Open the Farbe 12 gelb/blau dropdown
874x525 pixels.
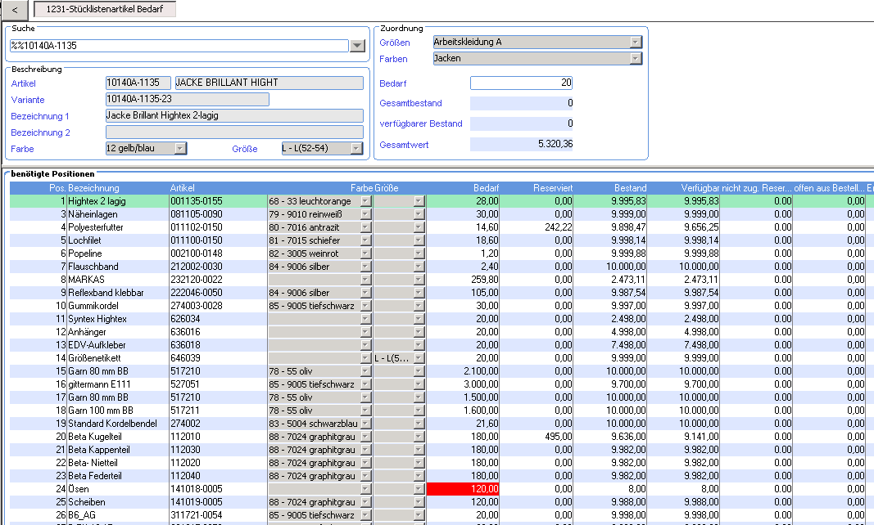(180, 149)
